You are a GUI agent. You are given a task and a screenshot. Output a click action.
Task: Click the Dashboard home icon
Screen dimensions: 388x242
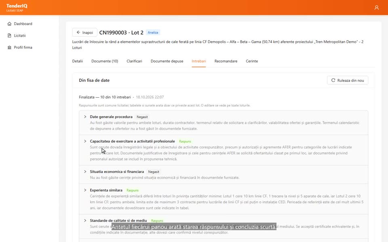[9, 24]
